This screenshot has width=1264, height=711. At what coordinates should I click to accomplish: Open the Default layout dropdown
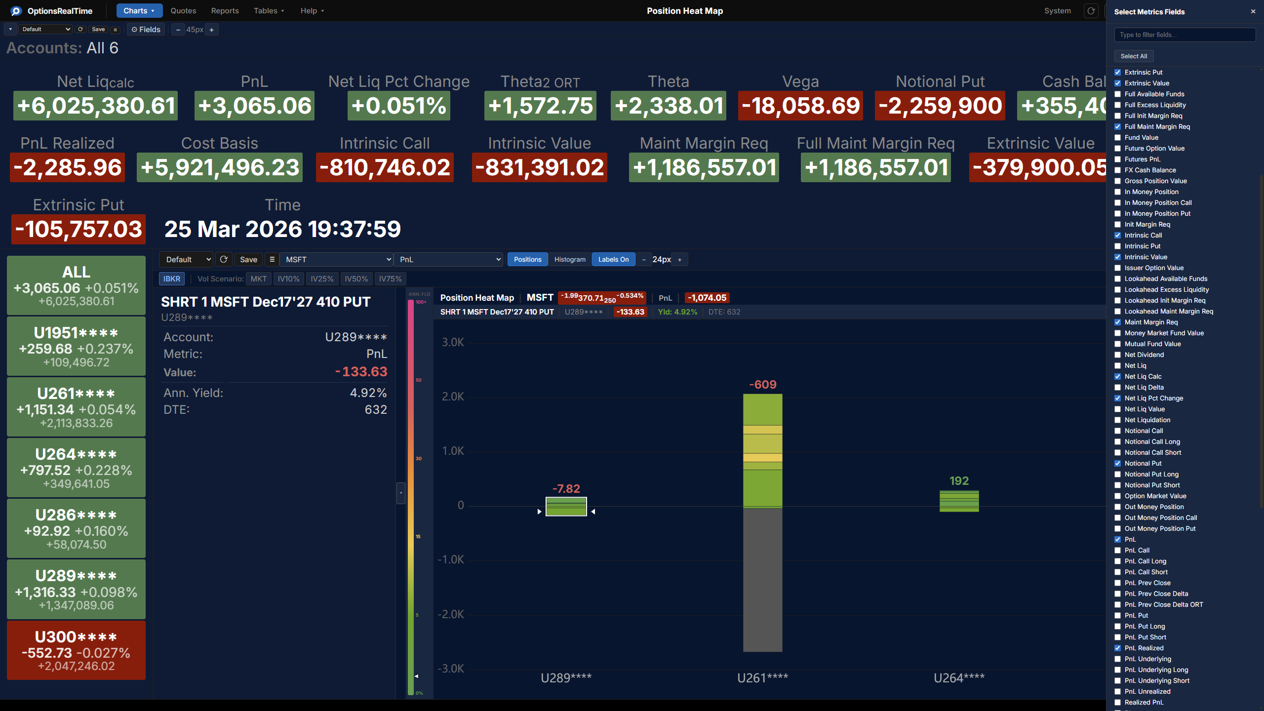tap(45, 29)
